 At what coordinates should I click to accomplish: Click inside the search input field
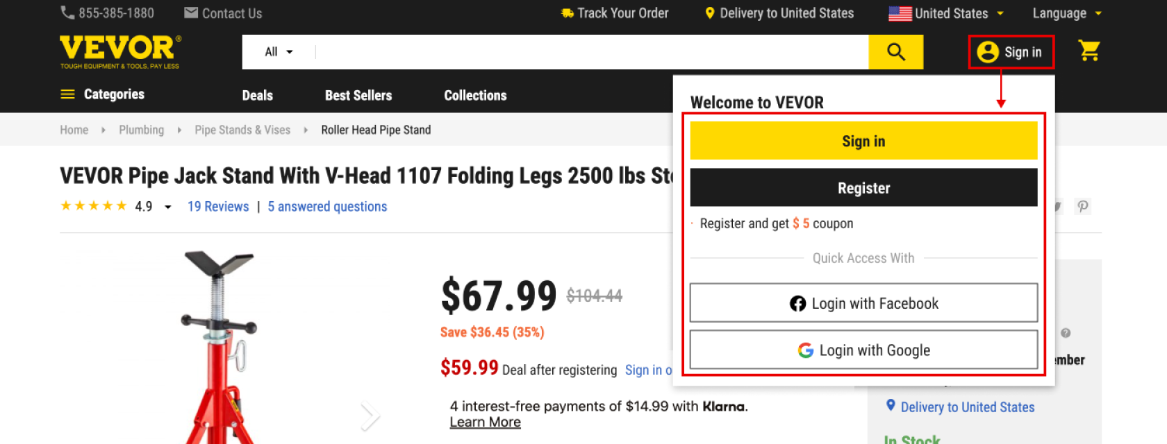click(x=592, y=52)
